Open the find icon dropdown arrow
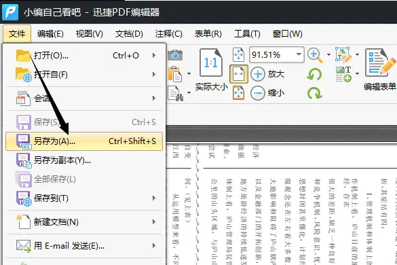The image size is (397, 265). click(189, 92)
